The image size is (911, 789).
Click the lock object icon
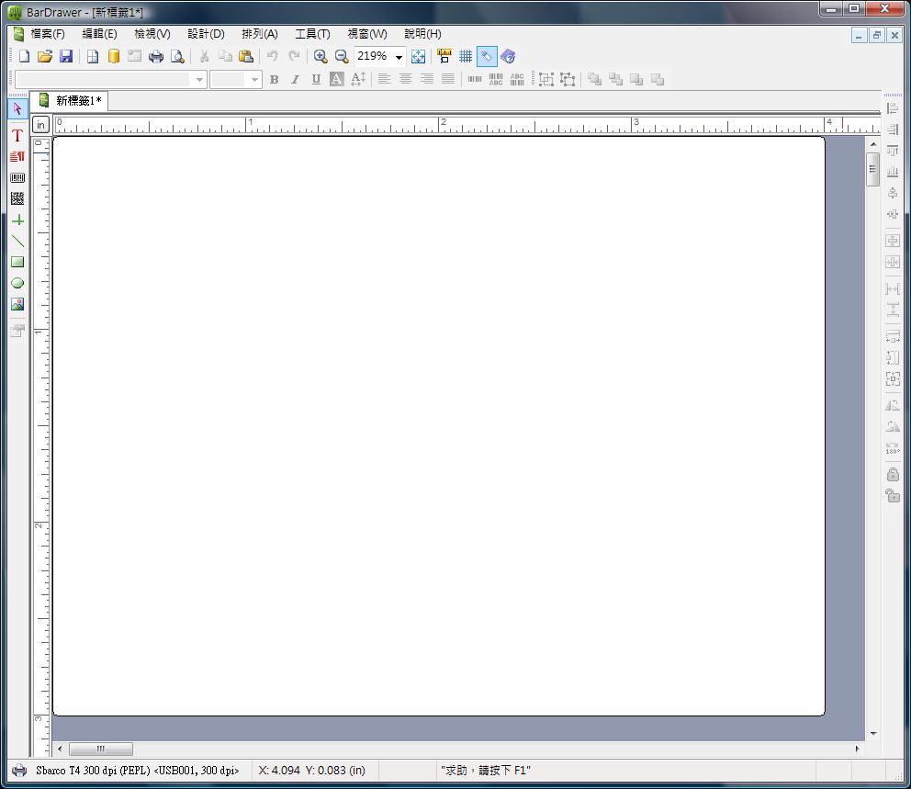click(893, 474)
